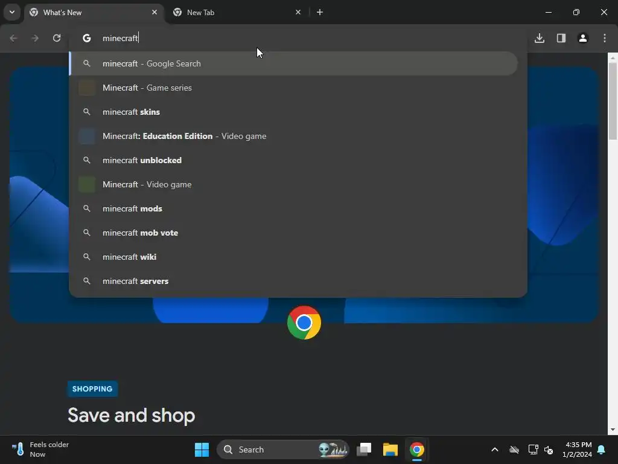
Task: Click thumbnail for Minecraft Education Edition
Action: [87, 136]
